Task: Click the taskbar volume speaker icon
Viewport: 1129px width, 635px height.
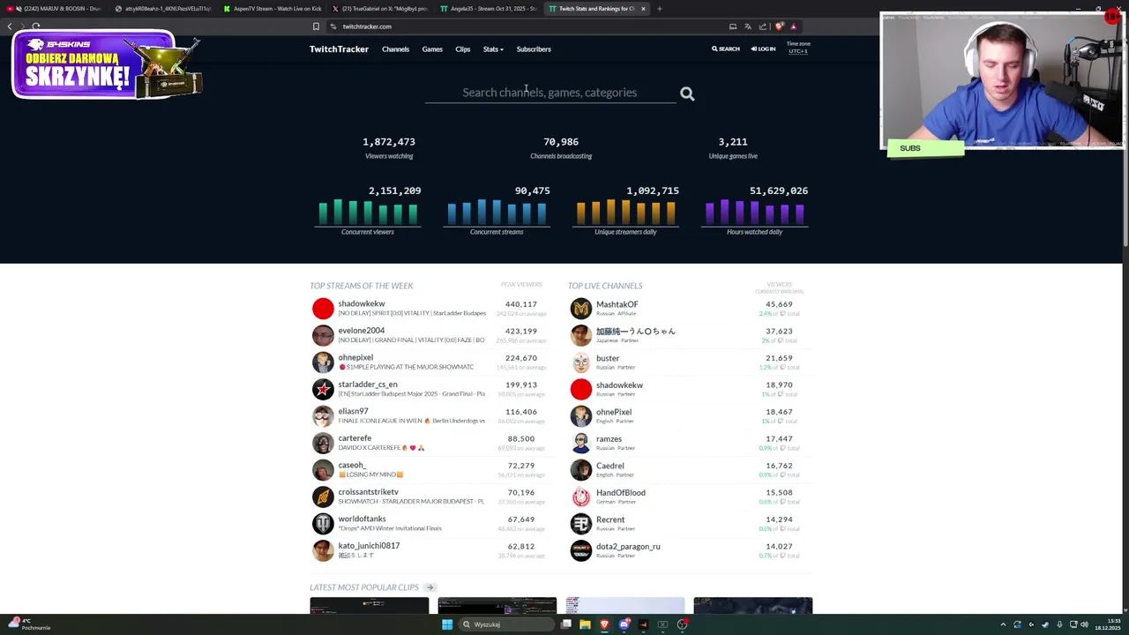Action: [x=1084, y=624]
